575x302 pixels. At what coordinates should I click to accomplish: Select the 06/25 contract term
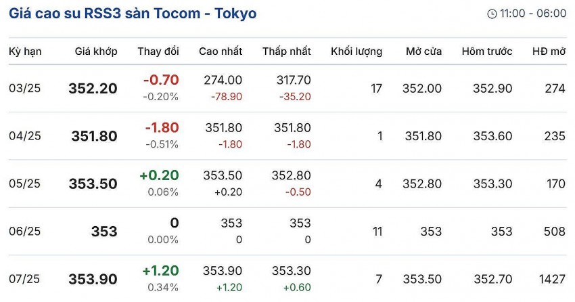[25, 232]
